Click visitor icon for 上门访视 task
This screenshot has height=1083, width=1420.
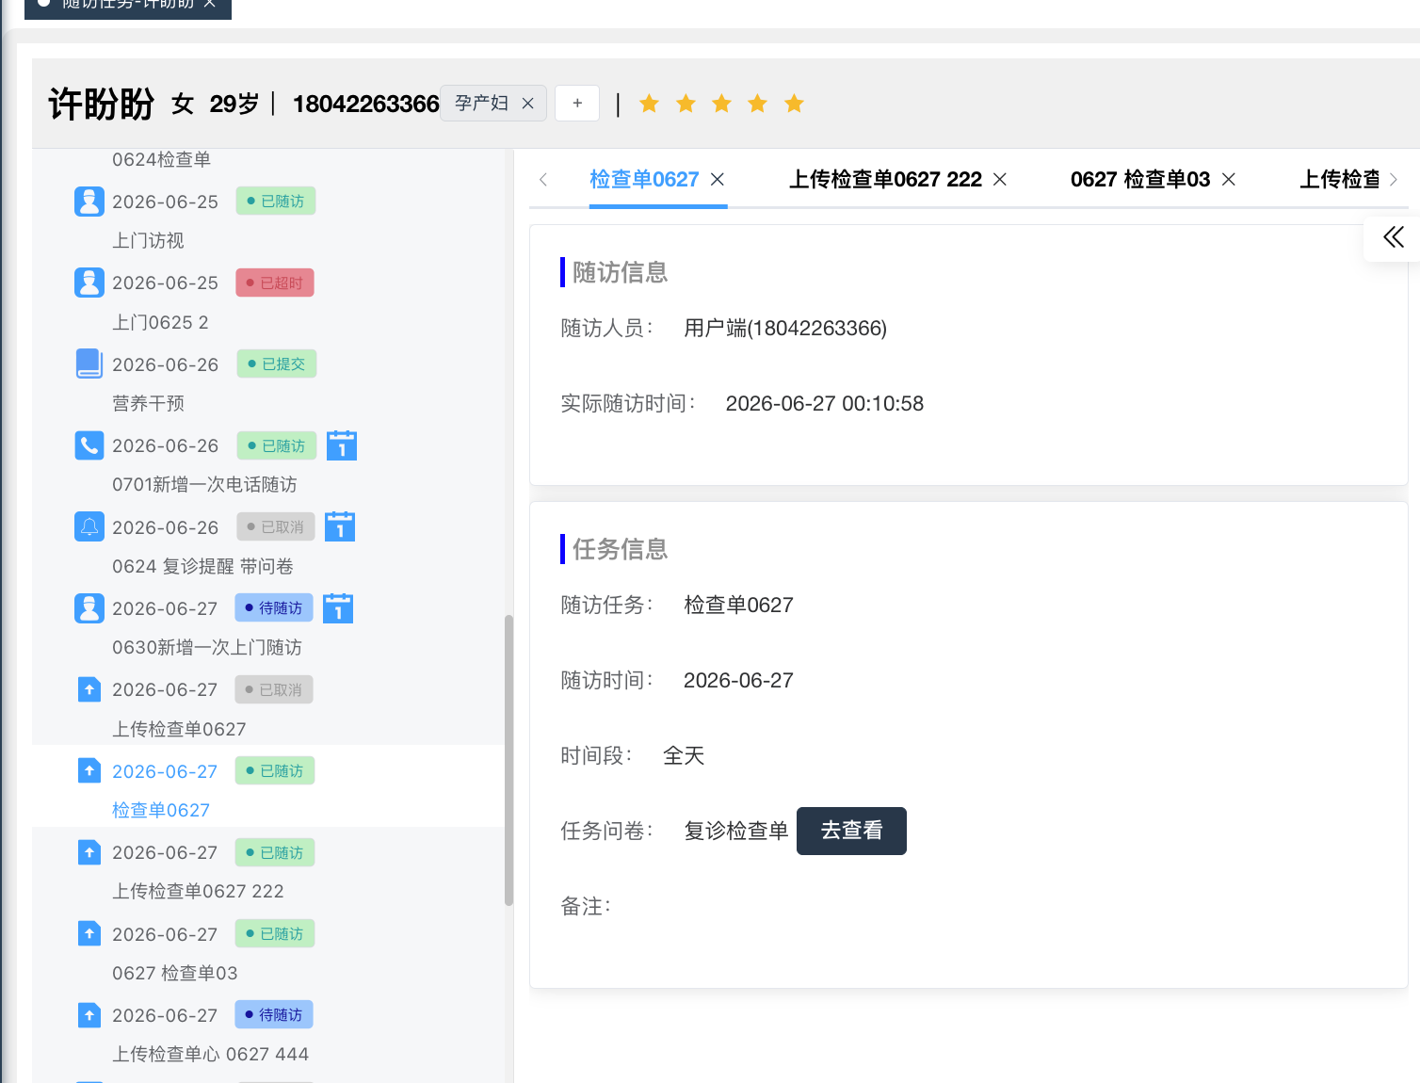point(89,202)
